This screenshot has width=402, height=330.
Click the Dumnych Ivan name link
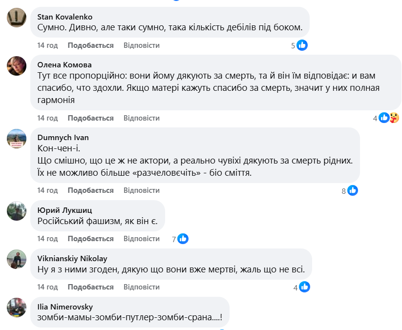[x=63, y=138]
